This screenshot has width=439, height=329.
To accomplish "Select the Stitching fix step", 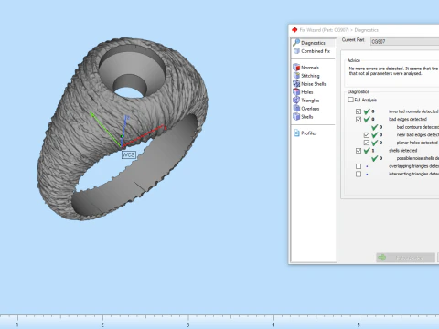I will pos(306,76).
